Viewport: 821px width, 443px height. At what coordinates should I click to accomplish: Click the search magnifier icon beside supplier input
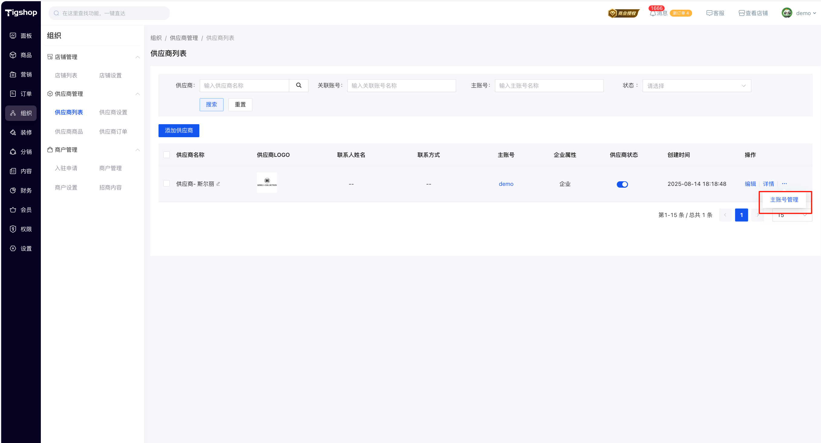(298, 85)
